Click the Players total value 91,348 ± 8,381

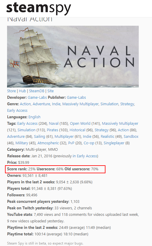point(44,189)
